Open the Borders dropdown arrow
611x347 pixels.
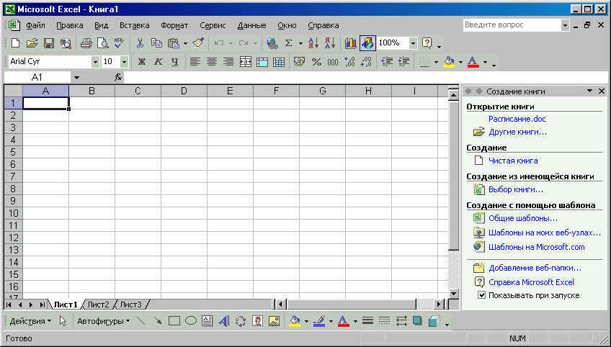click(x=436, y=61)
